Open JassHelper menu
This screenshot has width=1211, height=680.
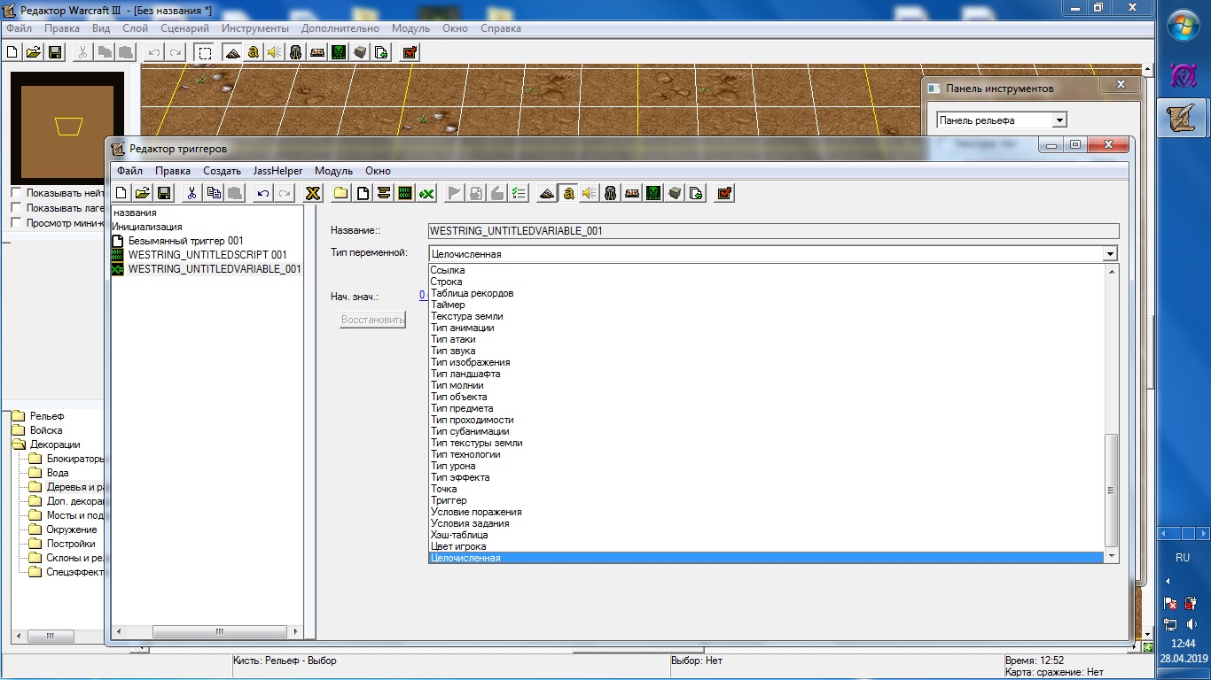pyautogui.click(x=277, y=171)
